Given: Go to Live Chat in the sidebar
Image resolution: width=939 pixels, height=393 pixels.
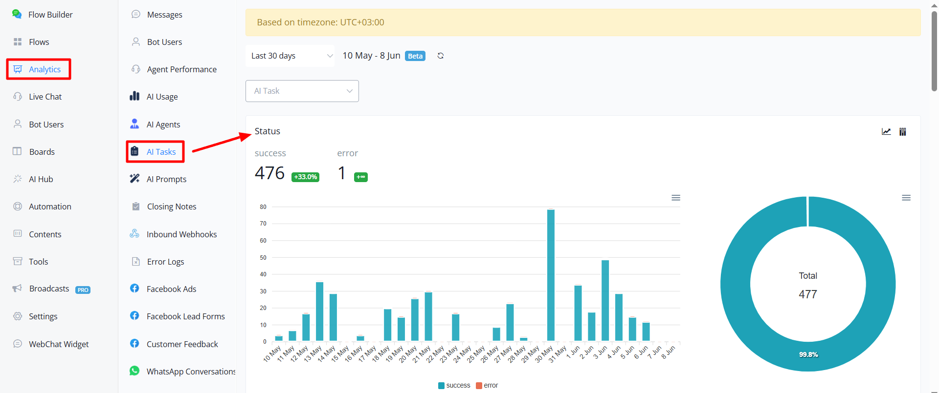Looking at the screenshot, I should (45, 97).
